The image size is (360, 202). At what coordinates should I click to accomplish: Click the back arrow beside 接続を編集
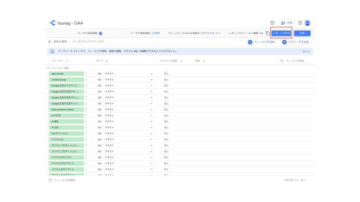[50, 42]
